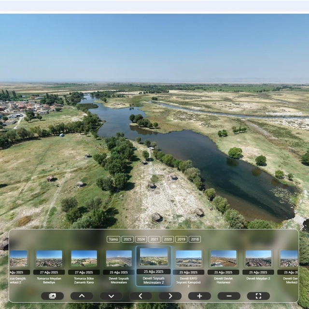Viewport: 309px width, 309px height.
Task: Open Develi Devlet Hastanesi thumbnail
Action: tap(224, 258)
